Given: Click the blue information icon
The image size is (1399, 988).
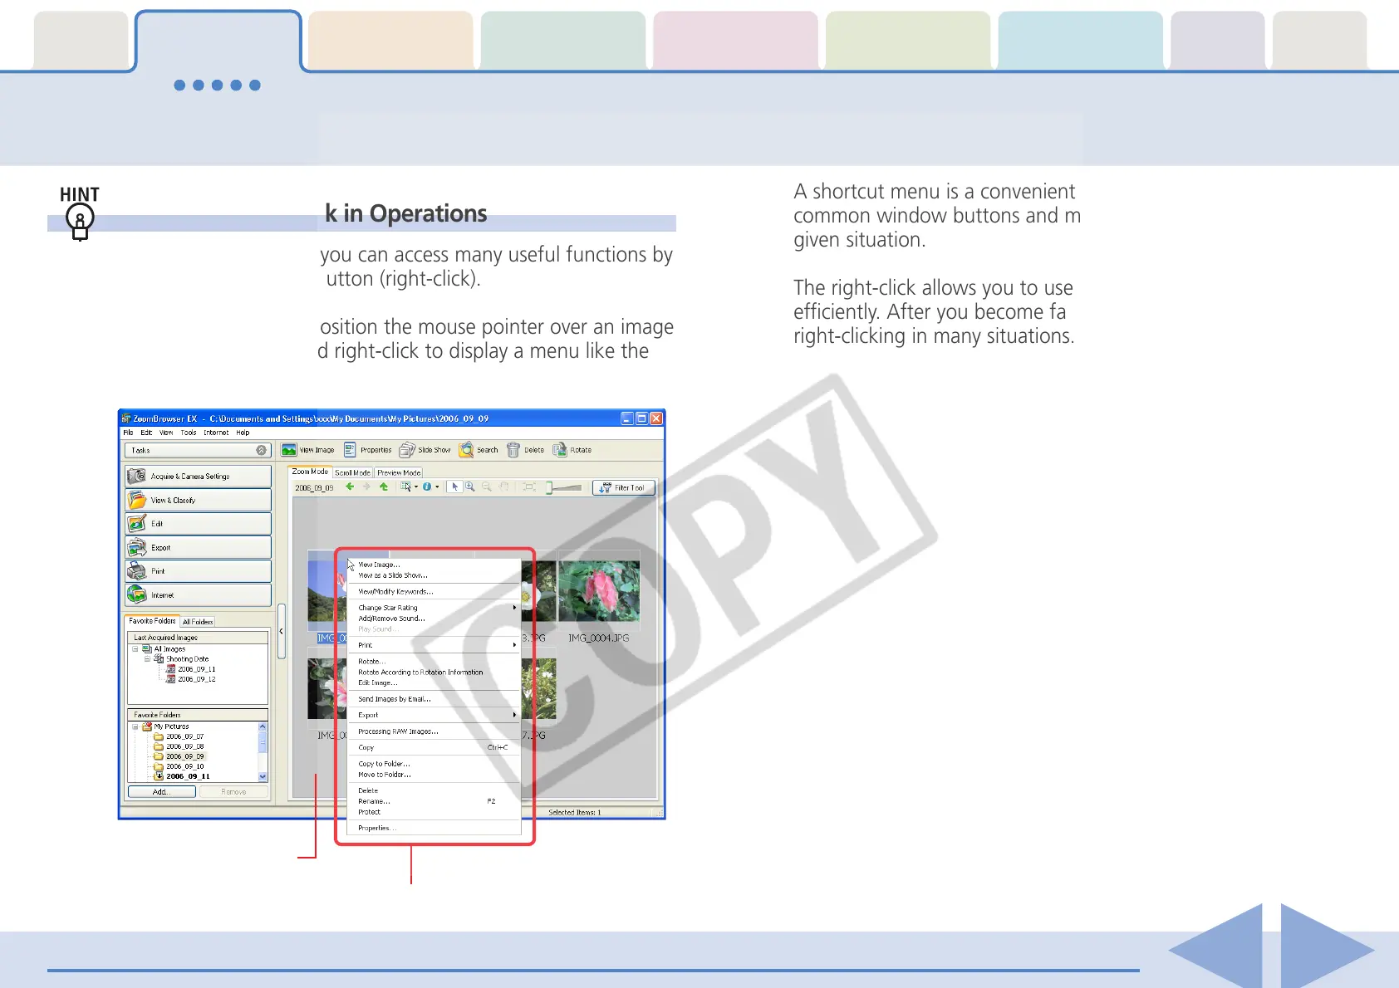Looking at the screenshot, I should point(427,487).
